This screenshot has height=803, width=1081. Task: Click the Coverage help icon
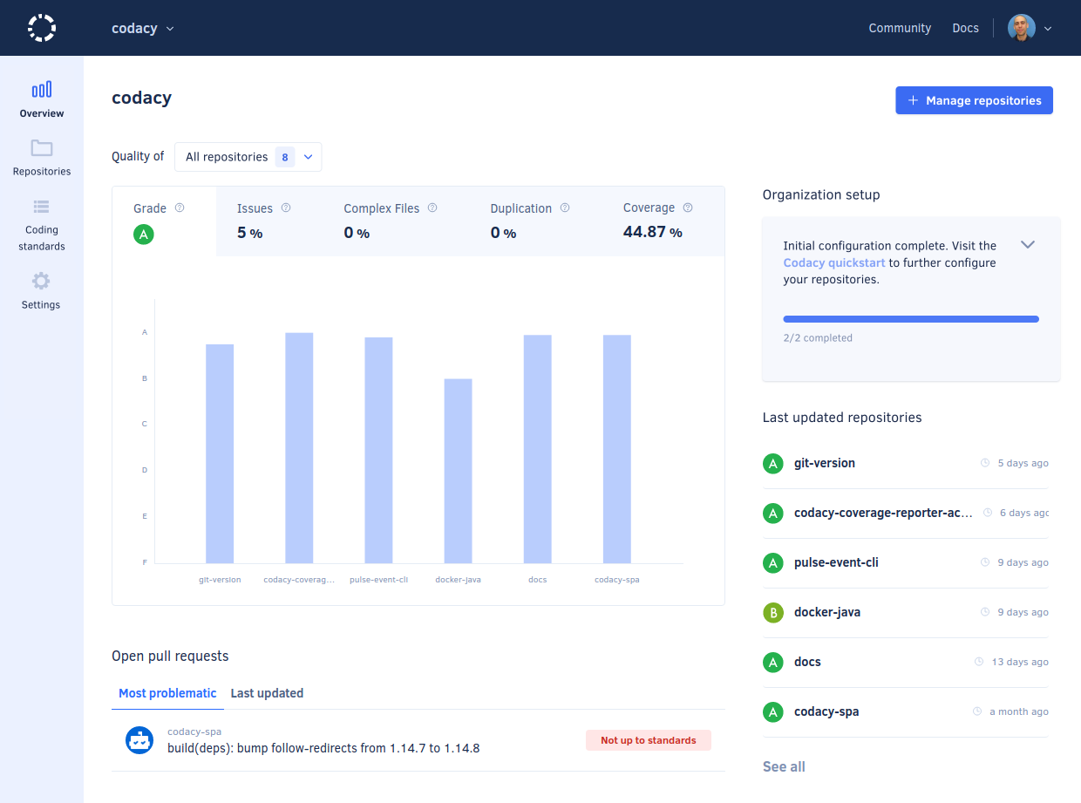click(688, 208)
